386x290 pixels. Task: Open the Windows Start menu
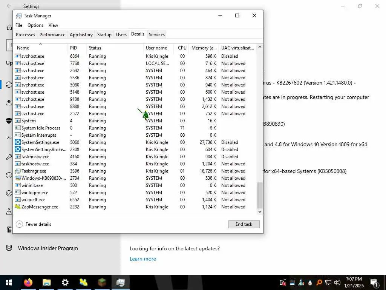(x=9, y=282)
